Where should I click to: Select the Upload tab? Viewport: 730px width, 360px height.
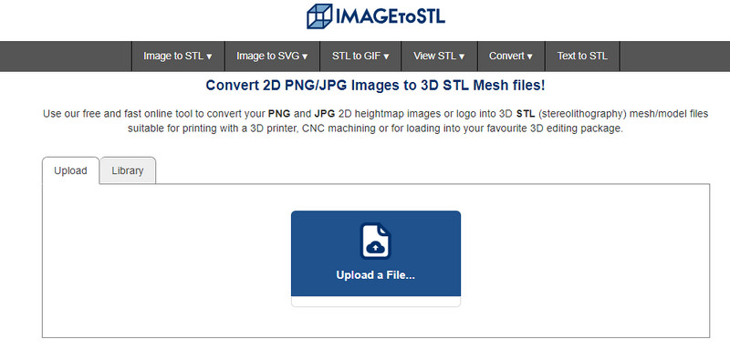point(71,170)
